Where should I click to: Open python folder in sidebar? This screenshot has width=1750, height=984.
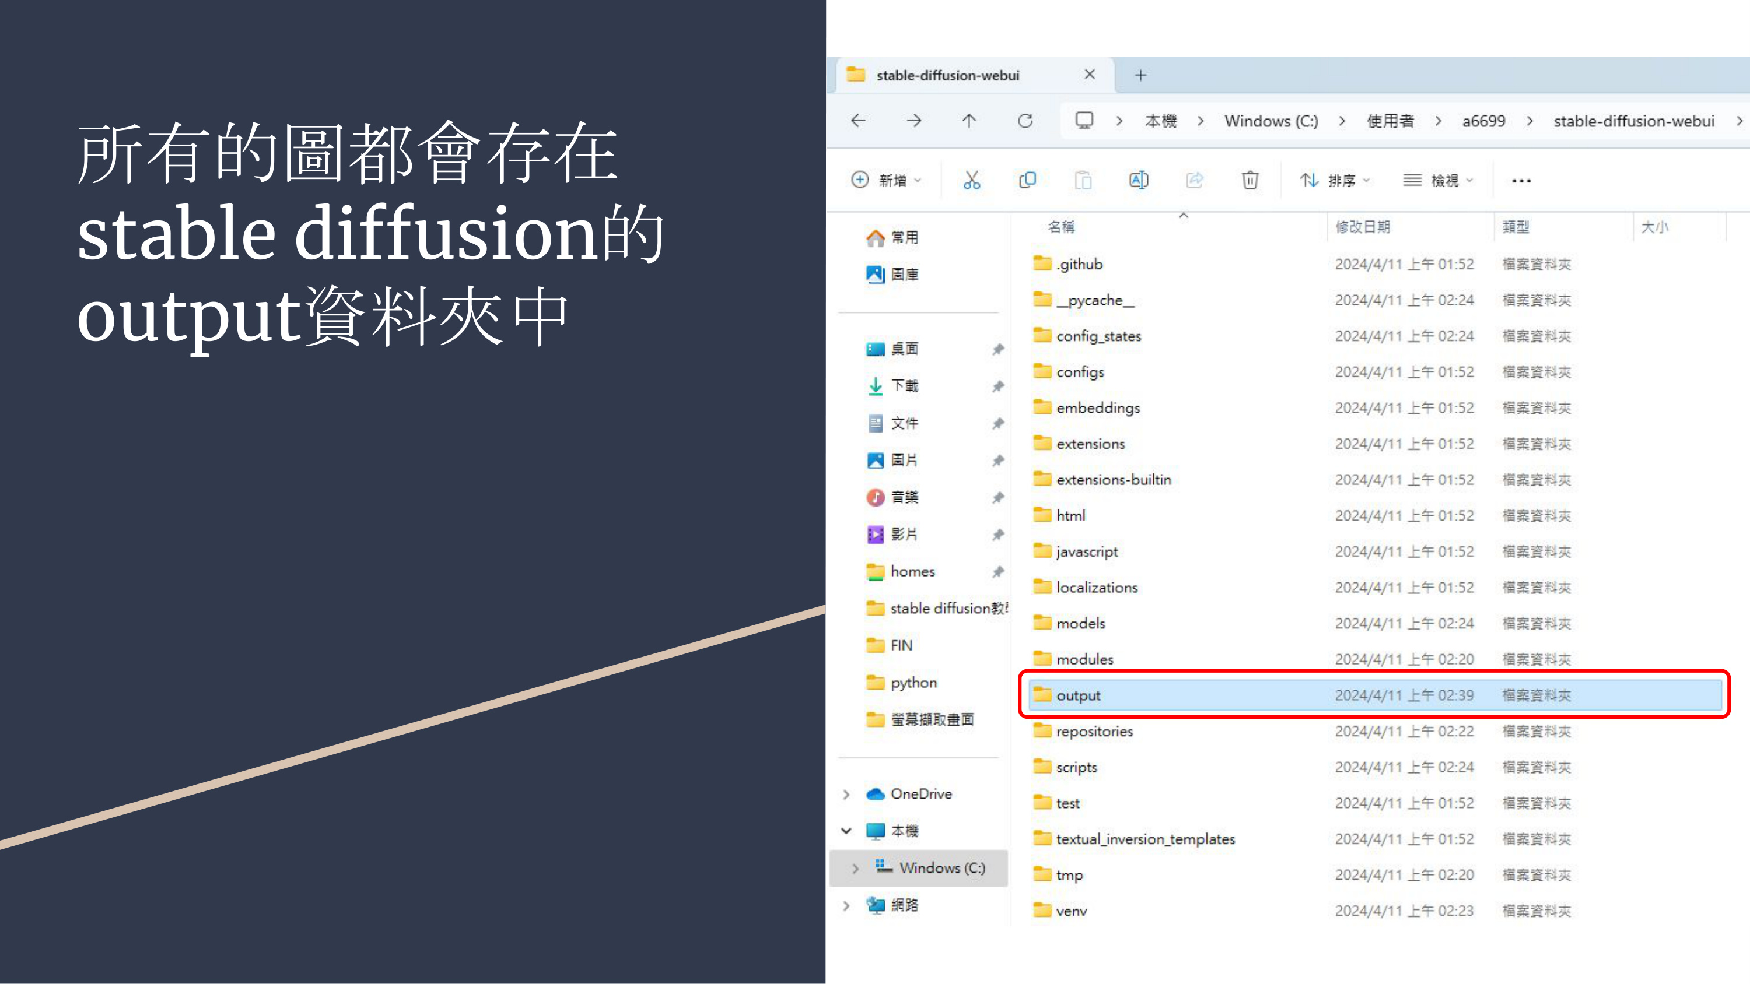[x=901, y=683]
